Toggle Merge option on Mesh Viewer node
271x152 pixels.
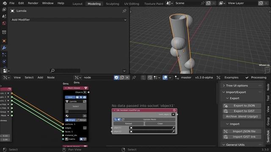coord(81,120)
